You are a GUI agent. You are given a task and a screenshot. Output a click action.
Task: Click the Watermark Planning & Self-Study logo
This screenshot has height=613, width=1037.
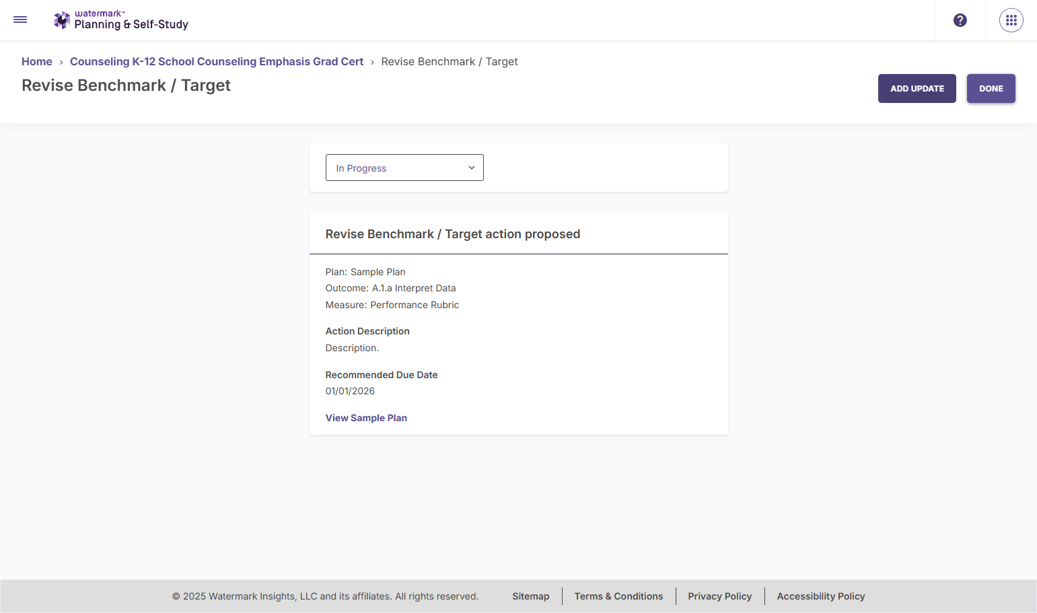121,20
